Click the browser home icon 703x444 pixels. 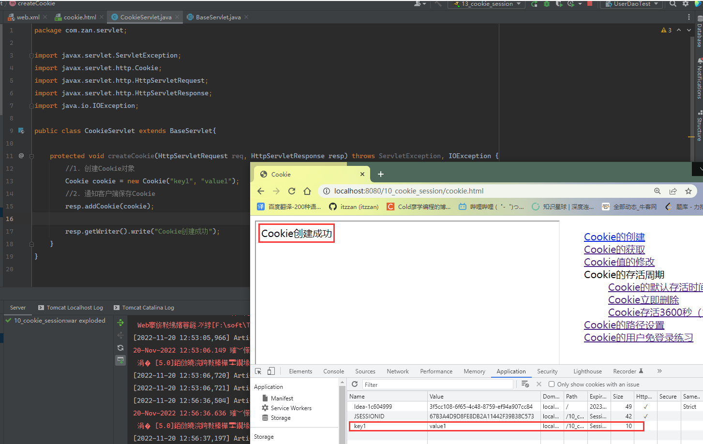[x=307, y=191]
